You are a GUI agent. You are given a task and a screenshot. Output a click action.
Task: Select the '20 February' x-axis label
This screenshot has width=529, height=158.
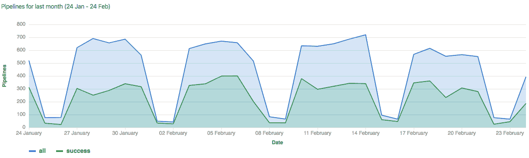coord(462,133)
